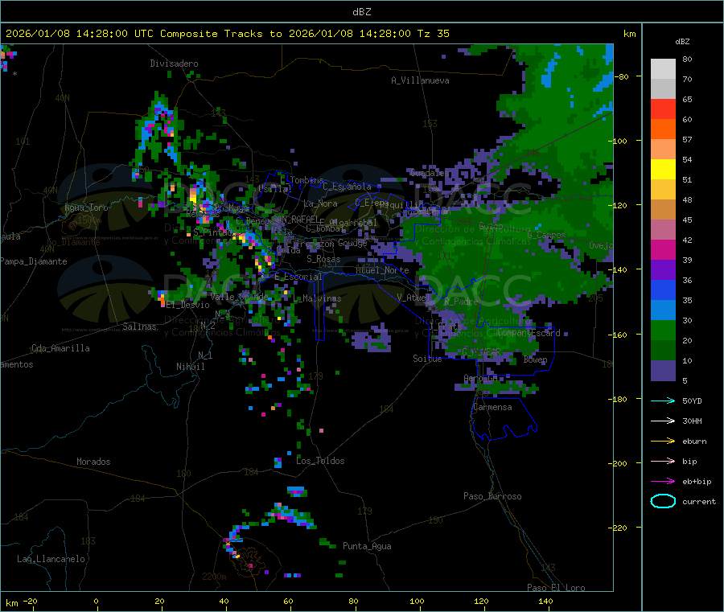Click the km label at bottom left
Image resolution: width=724 pixels, height=612 pixels.
click(12, 603)
